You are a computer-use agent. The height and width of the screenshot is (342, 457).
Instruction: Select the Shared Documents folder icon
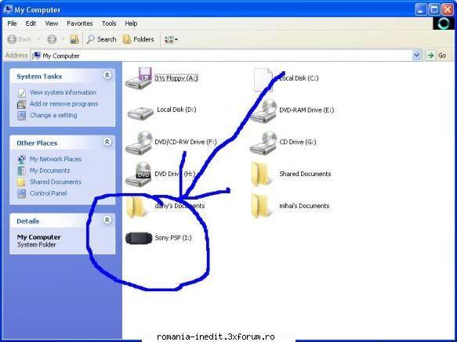(x=259, y=174)
